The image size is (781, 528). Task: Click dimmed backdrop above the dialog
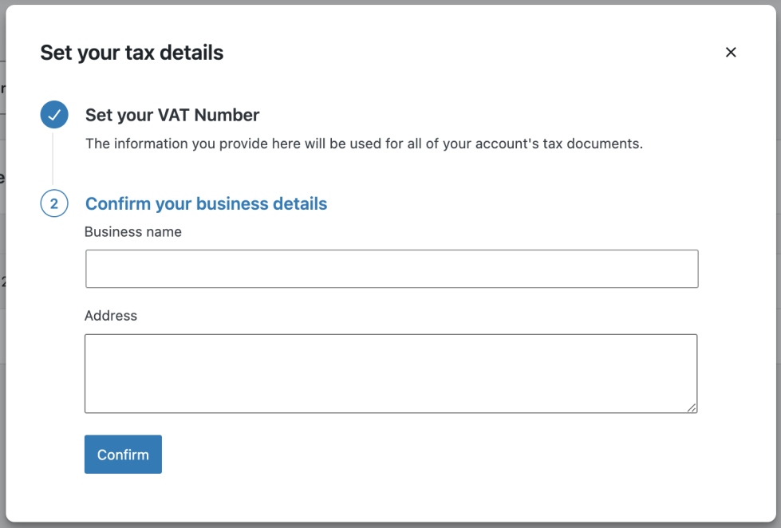tap(391, 2)
